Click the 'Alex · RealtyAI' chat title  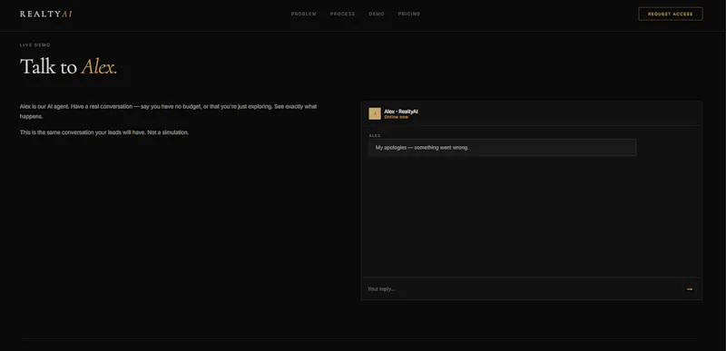pyautogui.click(x=401, y=112)
